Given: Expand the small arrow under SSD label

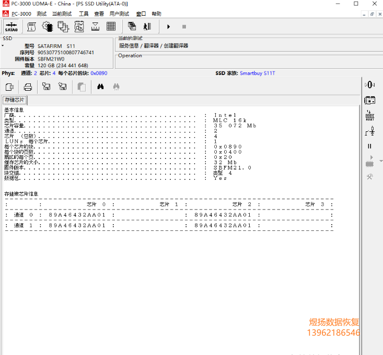Looking at the screenshot, I should pos(3,45).
